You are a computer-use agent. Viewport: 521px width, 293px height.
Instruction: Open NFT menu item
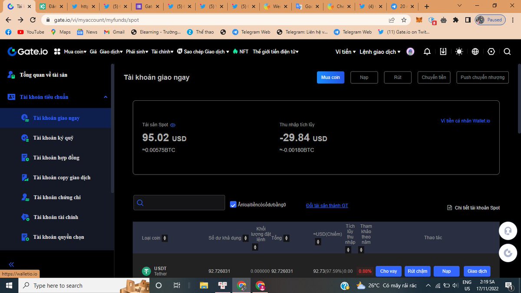coord(241,52)
